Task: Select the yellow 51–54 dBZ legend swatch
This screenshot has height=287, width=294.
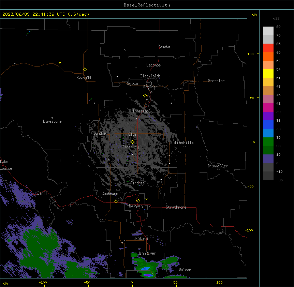Action: [268, 73]
